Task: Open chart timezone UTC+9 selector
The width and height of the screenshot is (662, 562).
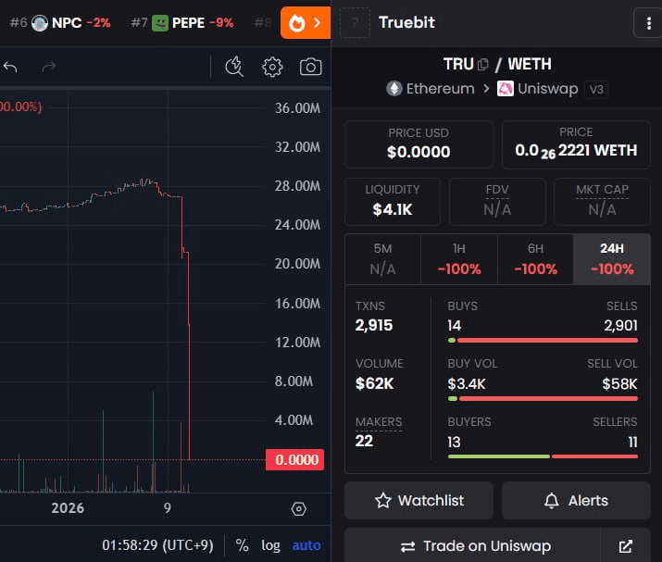Action: pyautogui.click(x=160, y=545)
